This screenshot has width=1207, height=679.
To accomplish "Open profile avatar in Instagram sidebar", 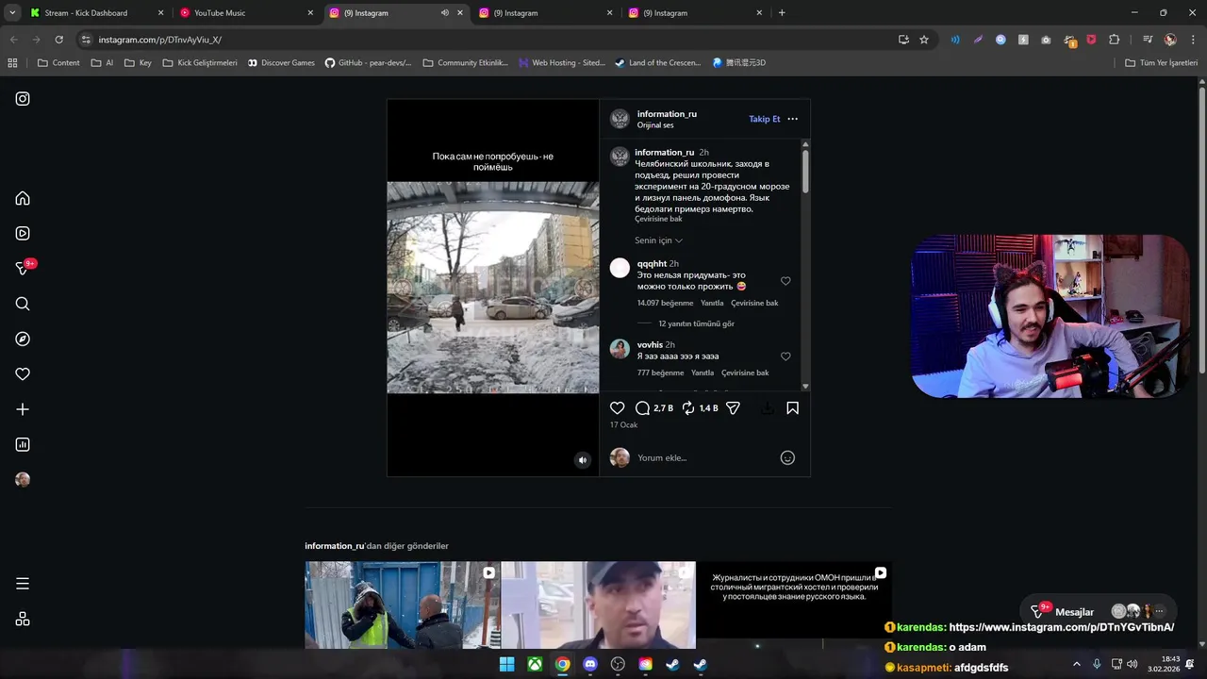I will pyautogui.click(x=23, y=480).
